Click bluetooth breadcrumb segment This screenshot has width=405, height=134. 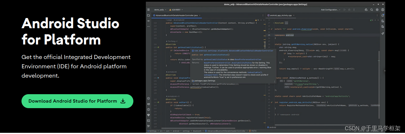coord(197,131)
